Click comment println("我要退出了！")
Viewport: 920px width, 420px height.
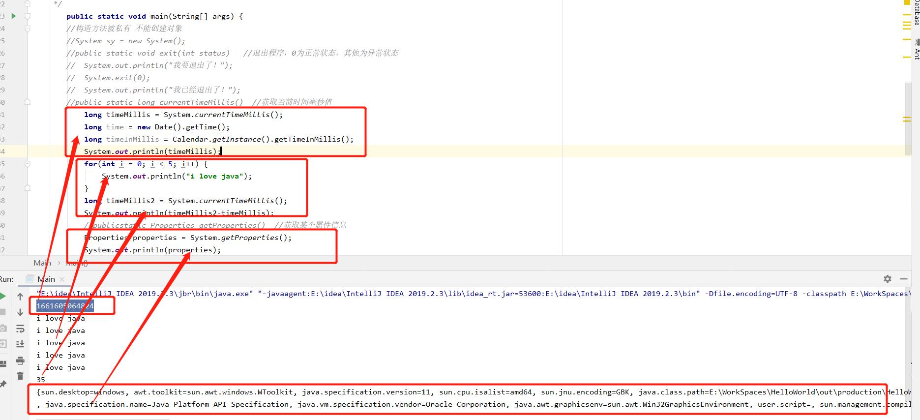pyautogui.click(x=149, y=65)
